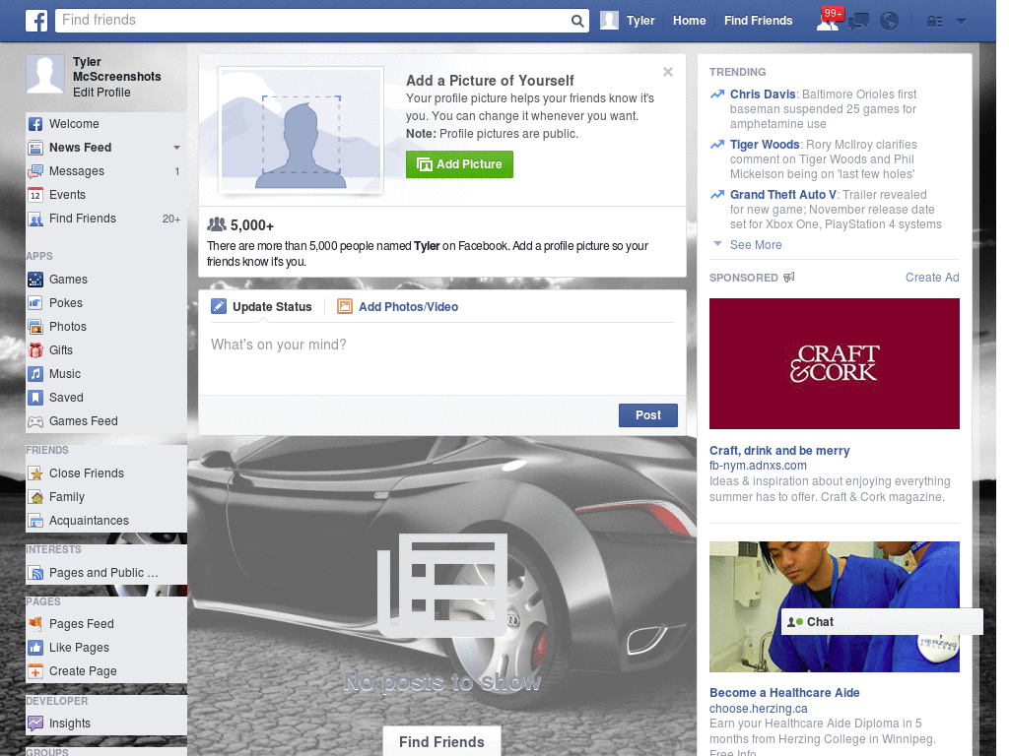Click the Welcome sidebar icon

(35, 124)
